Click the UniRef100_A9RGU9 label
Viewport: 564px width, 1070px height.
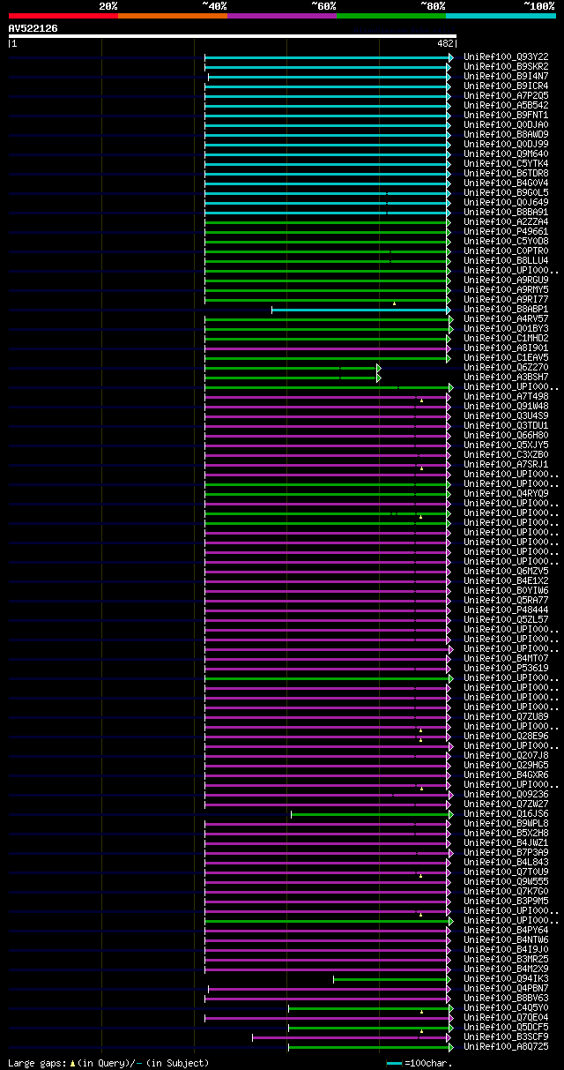coord(506,280)
